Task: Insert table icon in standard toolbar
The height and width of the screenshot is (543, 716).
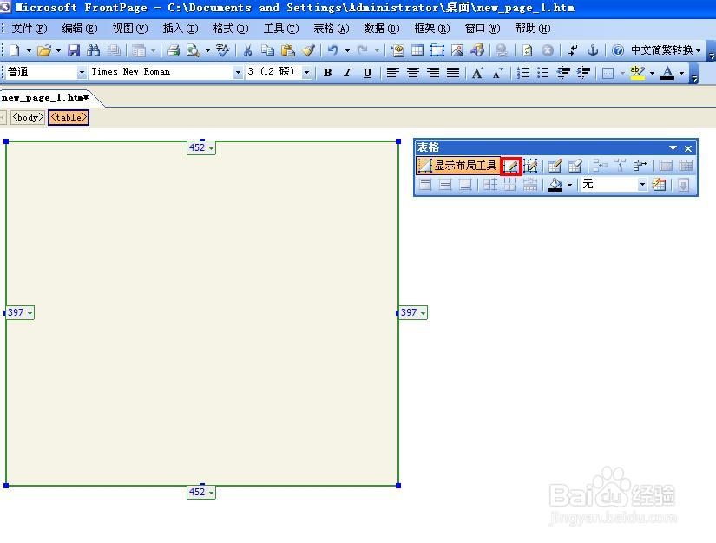Action: point(417,50)
